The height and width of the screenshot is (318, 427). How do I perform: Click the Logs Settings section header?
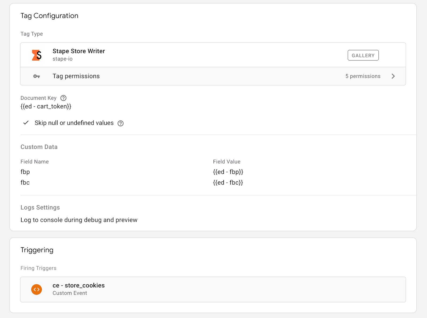40,208
